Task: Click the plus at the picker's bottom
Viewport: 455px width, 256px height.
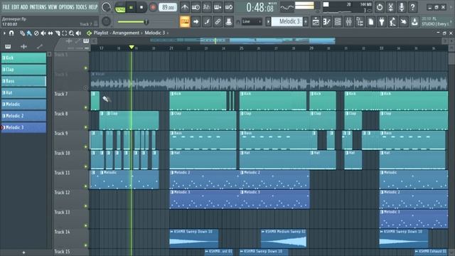Action: tap(23, 252)
